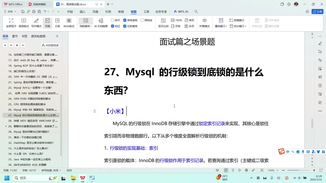Screen dimensions: 326x183
Task: Choose single page view (单页)
Action: [x=189, y=20]
